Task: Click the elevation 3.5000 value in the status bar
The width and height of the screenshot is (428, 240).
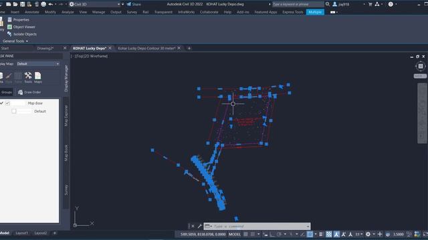Action: point(399,234)
